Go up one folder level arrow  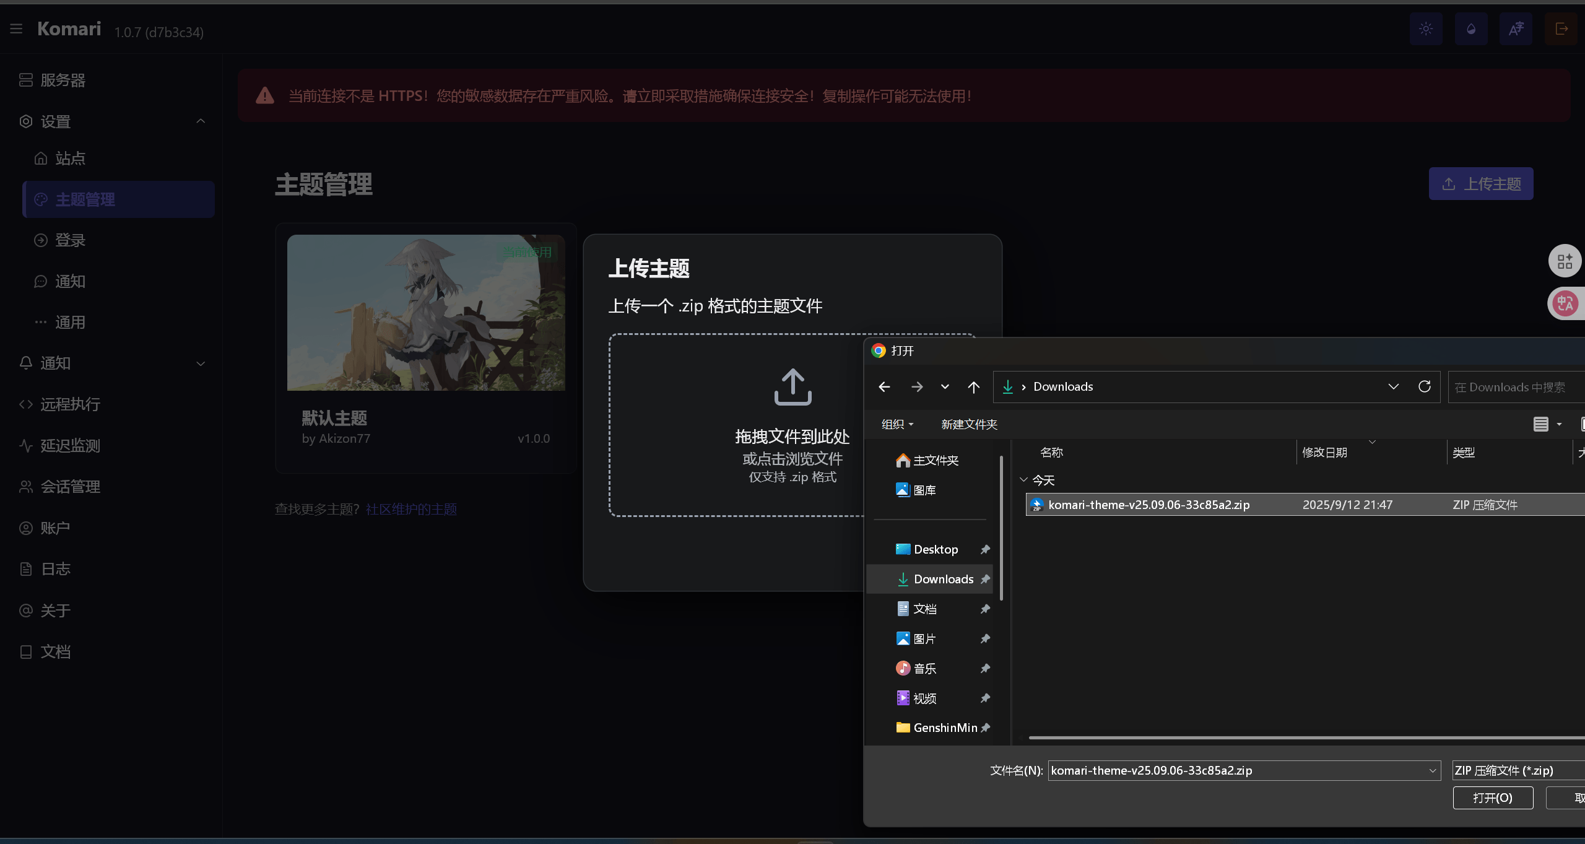973,387
